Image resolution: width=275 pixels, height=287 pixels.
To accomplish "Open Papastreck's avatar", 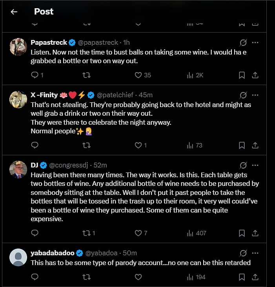I will (x=18, y=47).
